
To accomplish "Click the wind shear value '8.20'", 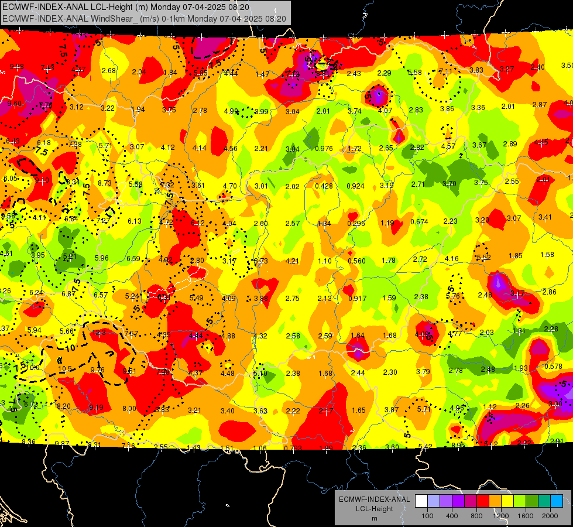I will [64, 406].
